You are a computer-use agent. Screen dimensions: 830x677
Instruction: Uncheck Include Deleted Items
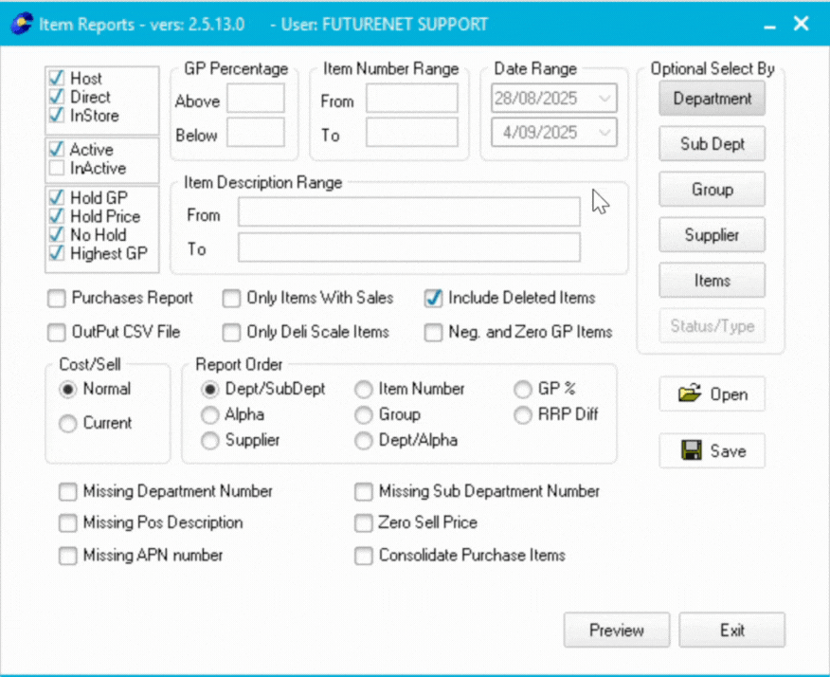[x=434, y=299]
